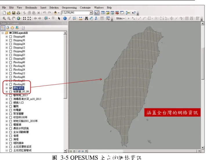Turn on the Flooding12 layer
The height and width of the screenshot is (160, 206).
(11, 73)
